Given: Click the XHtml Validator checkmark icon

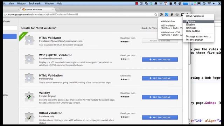Looking at the screenshot, I should pos(29,117).
